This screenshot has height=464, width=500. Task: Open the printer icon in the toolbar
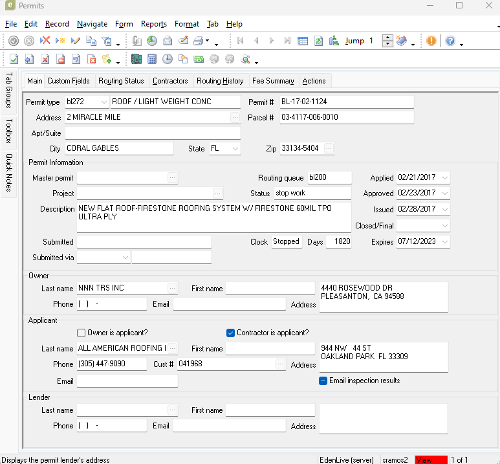(199, 41)
